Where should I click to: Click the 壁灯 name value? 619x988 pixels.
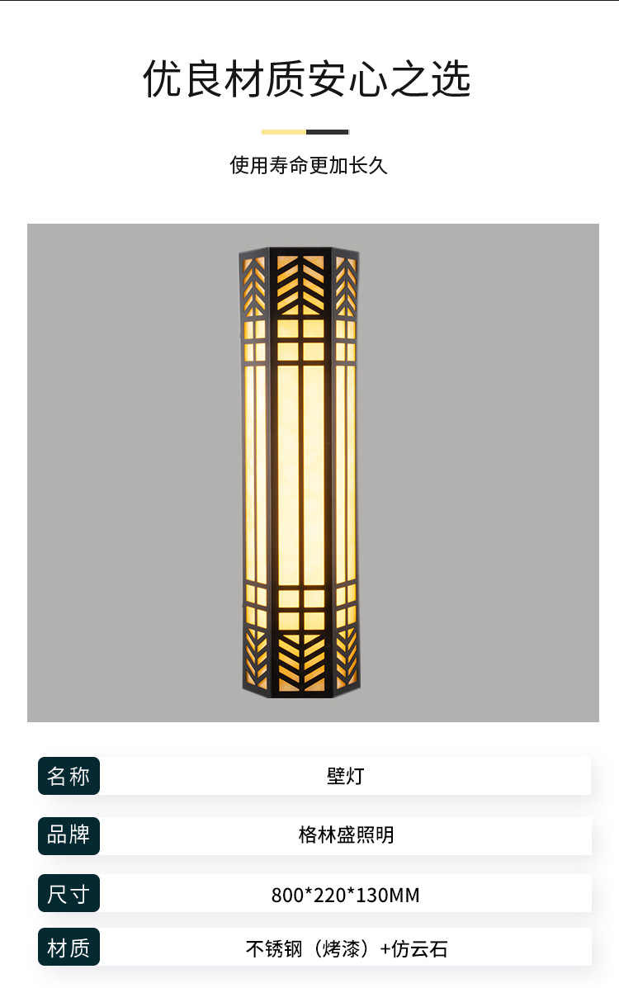[x=346, y=776]
